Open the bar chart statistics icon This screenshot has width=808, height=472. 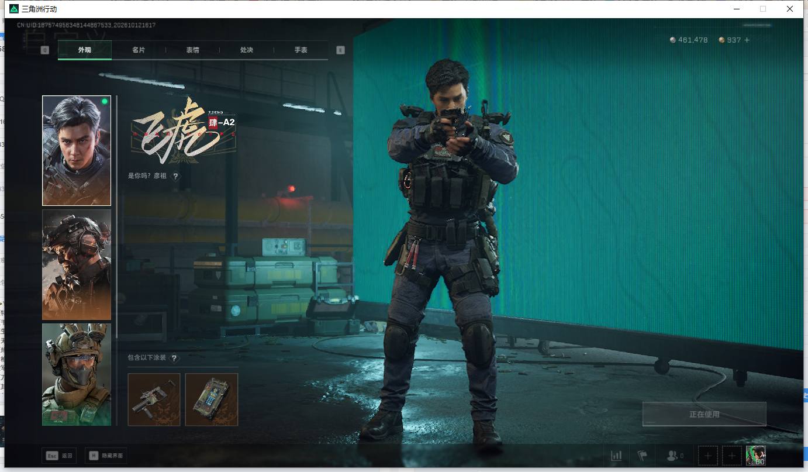616,456
